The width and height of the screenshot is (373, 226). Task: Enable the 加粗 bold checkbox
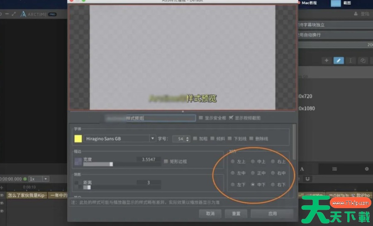(x=195, y=139)
